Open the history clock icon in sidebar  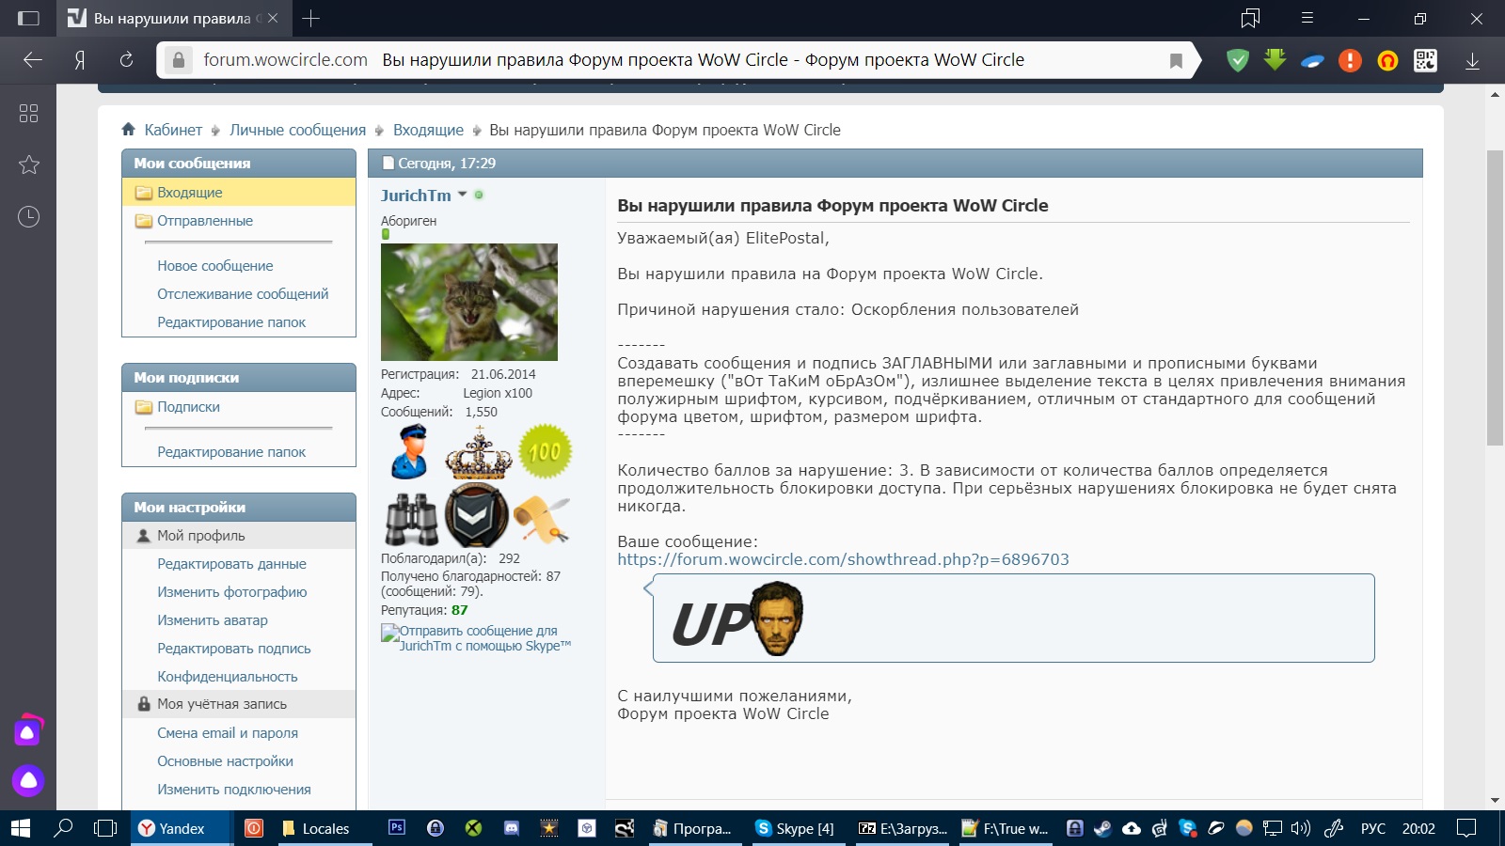29,217
